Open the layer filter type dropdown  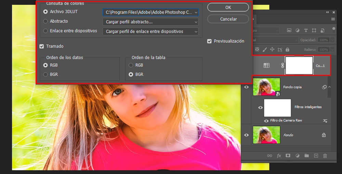tap(266, 30)
